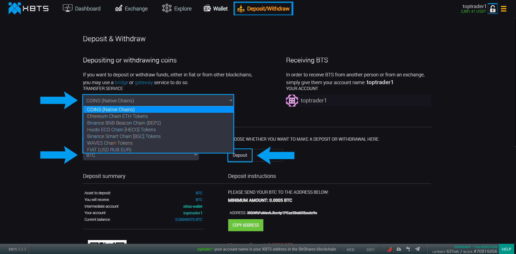Click the faucet icon in footer

tap(408, 249)
